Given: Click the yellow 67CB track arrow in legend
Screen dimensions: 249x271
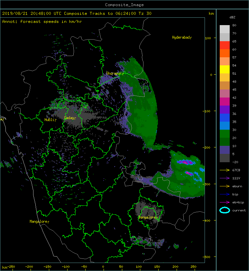Looking at the screenshot, I should (225, 170).
